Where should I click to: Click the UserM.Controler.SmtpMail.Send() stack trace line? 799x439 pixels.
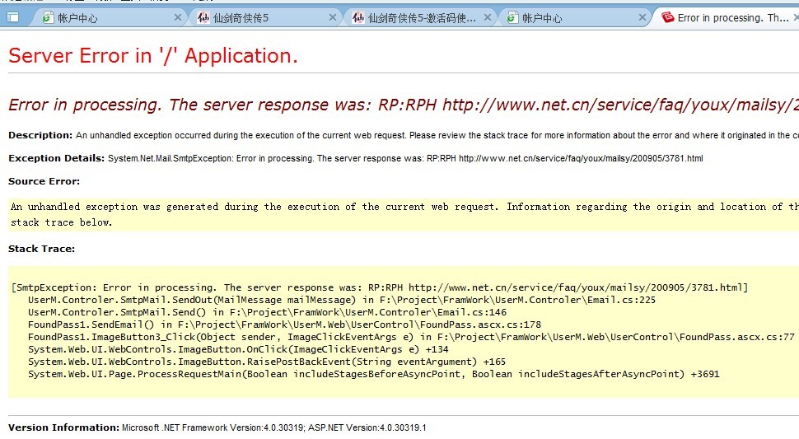pos(267,312)
